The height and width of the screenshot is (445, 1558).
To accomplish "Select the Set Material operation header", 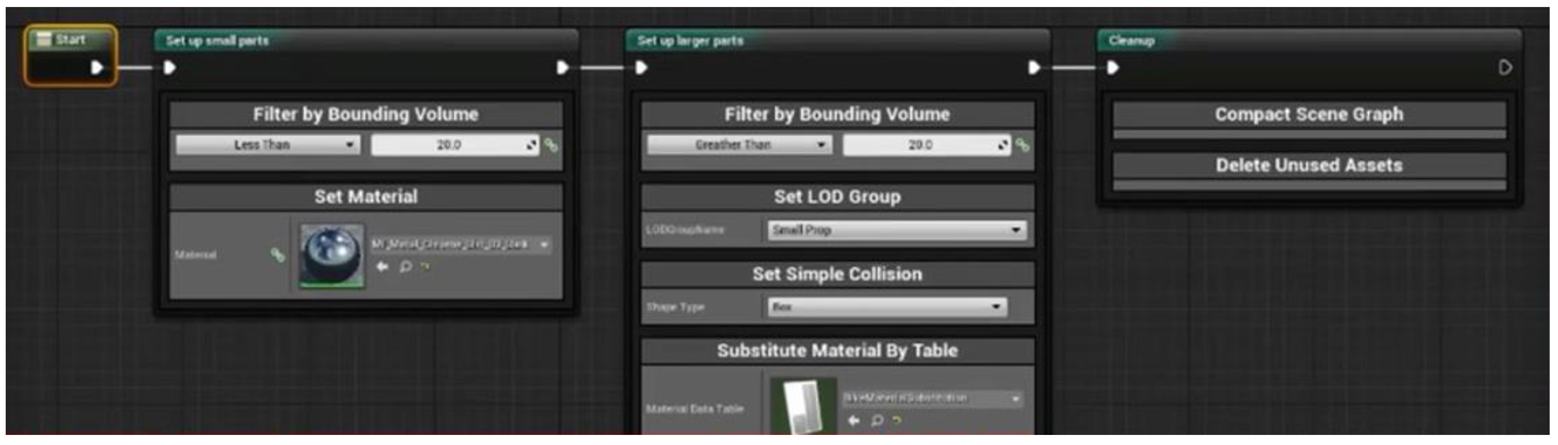I will 366,197.
